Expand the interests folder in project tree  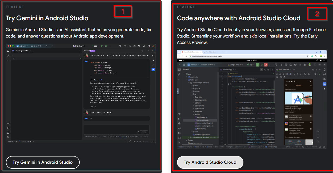pyautogui.click(x=193, y=106)
